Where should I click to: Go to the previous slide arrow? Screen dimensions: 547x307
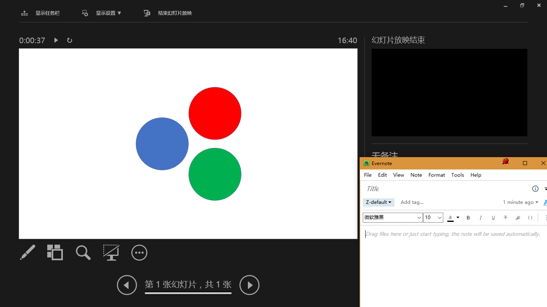[127, 285]
